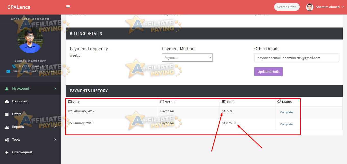347x164 pixels.
Task: Click the tag icon in the Status column header
Action: click(x=279, y=101)
